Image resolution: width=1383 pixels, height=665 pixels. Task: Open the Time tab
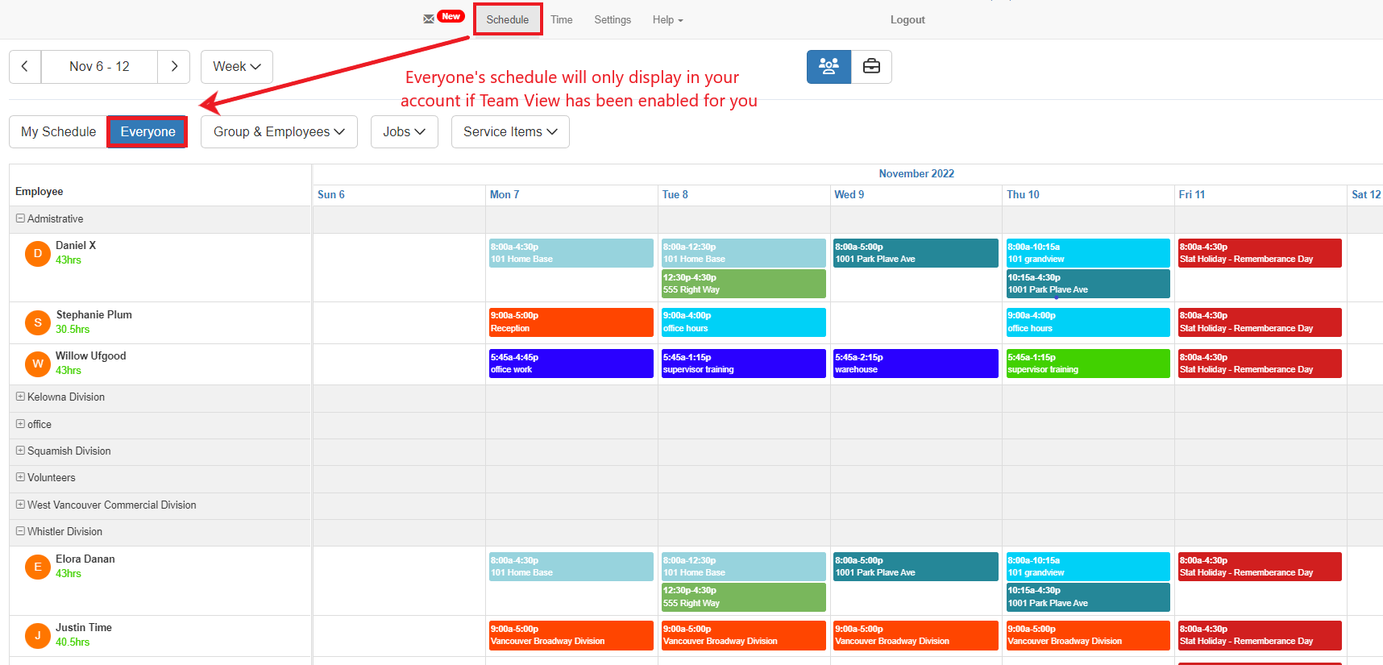pyautogui.click(x=562, y=20)
